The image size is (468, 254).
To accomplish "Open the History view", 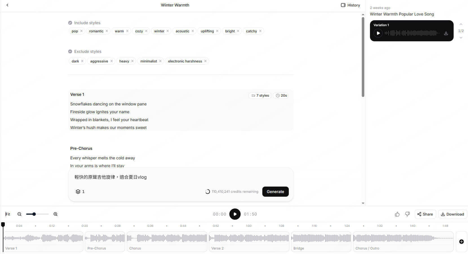I will point(354,5).
